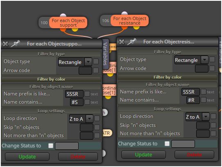Open the vertical Variables tab

pyautogui.click(x=105, y=54)
